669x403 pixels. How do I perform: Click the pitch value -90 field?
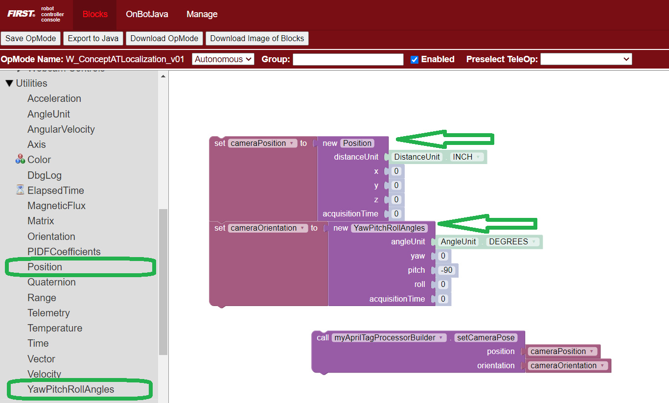point(446,270)
